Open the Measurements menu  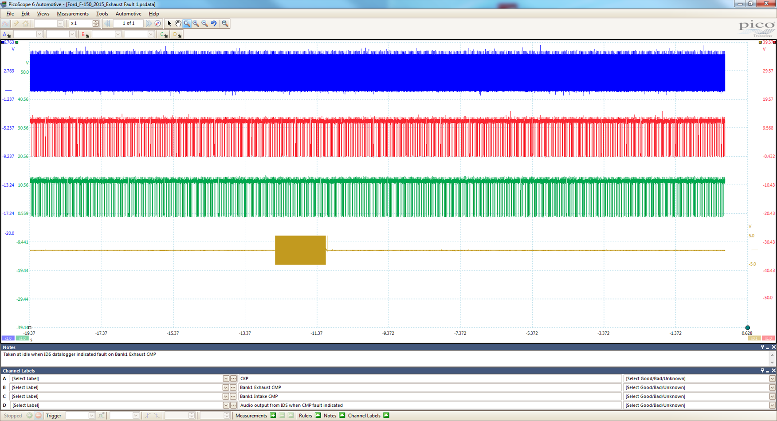click(x=72, y=14)
